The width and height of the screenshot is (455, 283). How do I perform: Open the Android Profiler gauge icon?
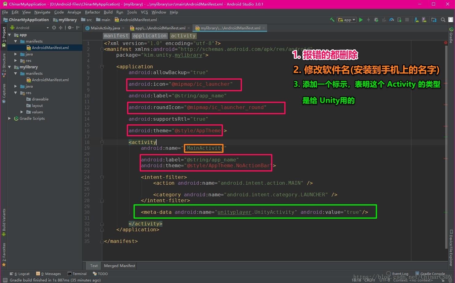[x=391, y=20]
